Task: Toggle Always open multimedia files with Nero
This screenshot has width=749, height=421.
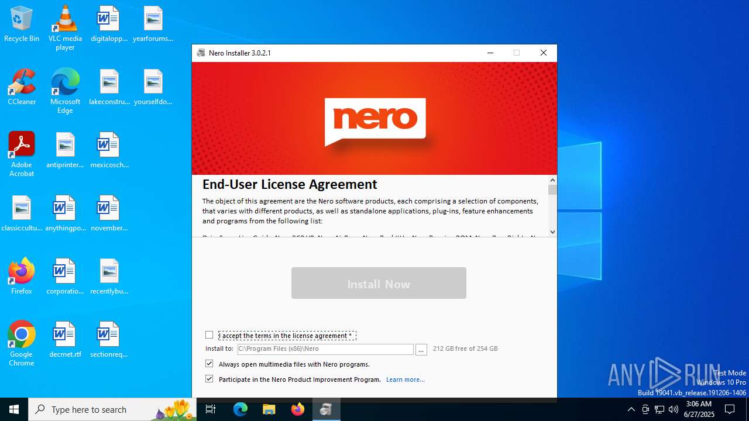Action: pos(209,364)
